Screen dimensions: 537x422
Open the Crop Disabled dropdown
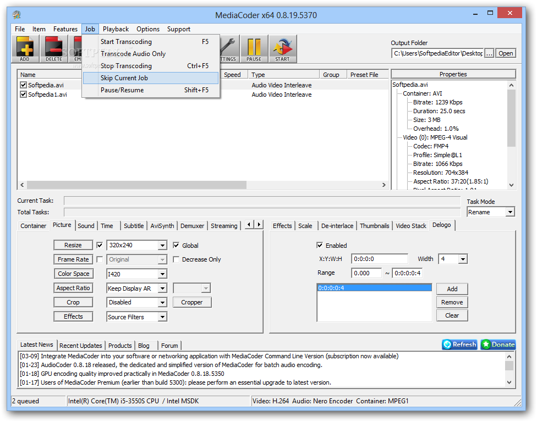point(163,302)
